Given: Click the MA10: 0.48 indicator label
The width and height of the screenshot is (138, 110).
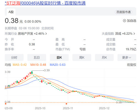Looking at the screenshot, I should click(x=38, y=65).
